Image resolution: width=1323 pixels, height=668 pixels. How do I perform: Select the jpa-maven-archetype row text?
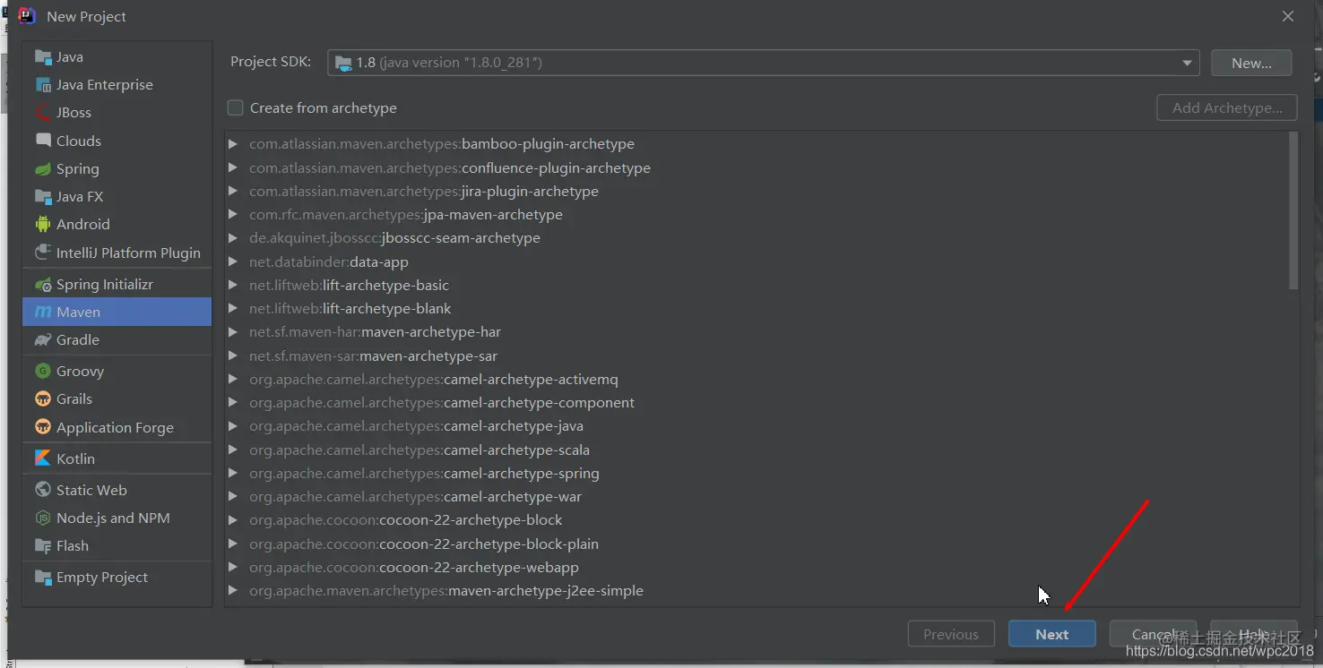(x=406, y=215)
